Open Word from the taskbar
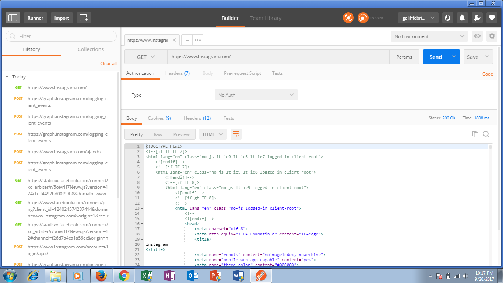The height and width of the screenshot is (283, 503). tap(238, 275)
